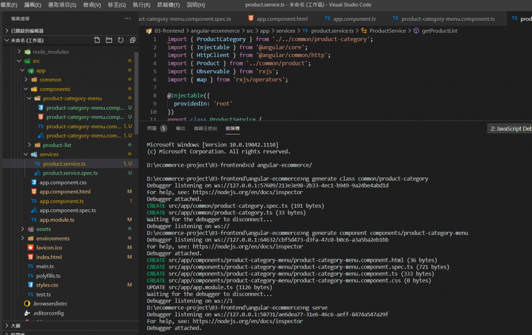Expand the 已開啟的編輯器 section
The width and height of the screenshot is (532, 335).
pyautogui.click(x=27, y=31)
